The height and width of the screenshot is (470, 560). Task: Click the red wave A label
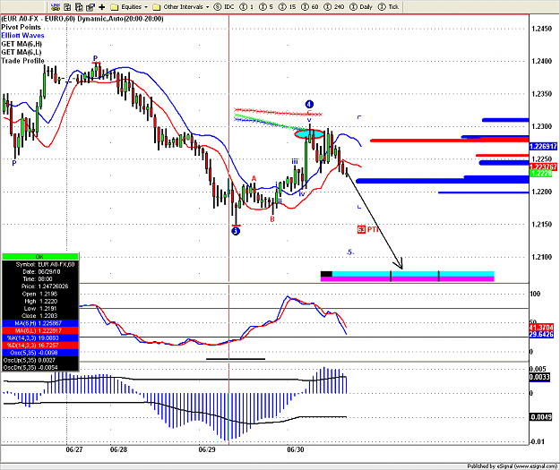pos(254,178)
